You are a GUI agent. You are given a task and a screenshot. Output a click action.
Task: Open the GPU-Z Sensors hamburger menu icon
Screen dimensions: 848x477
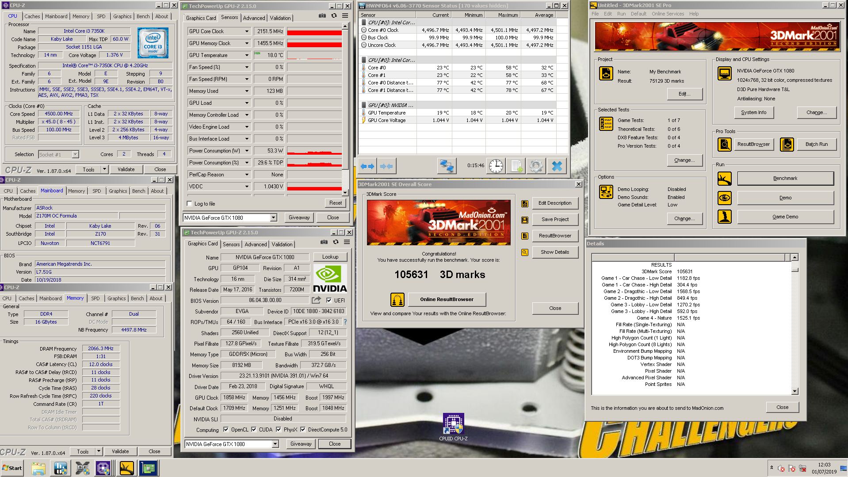click(345, 16)
